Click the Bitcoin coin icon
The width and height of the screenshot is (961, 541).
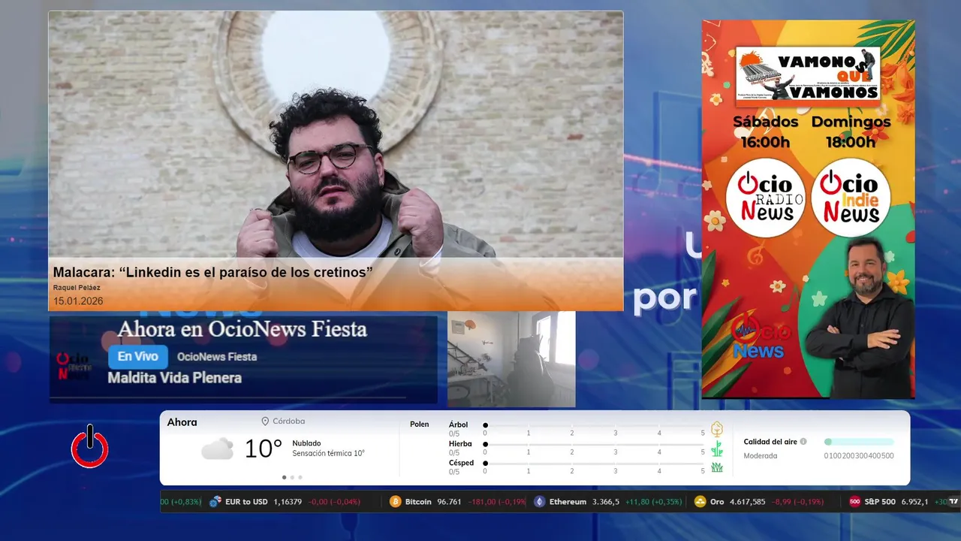pyautogui.click(x=396, y=502)
